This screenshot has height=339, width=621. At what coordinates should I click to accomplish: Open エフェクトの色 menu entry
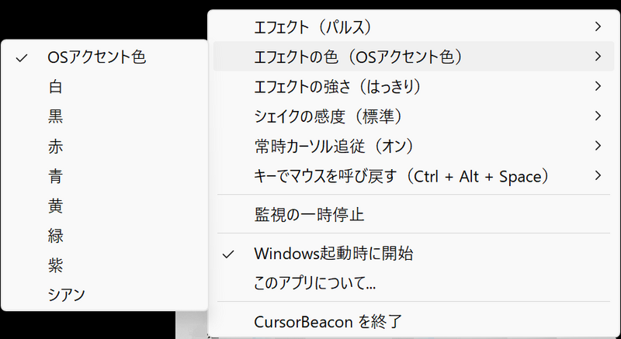(x=414, y=57)
